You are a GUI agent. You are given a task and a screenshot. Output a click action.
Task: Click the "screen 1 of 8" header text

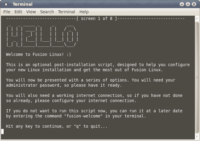pos(97,19)
